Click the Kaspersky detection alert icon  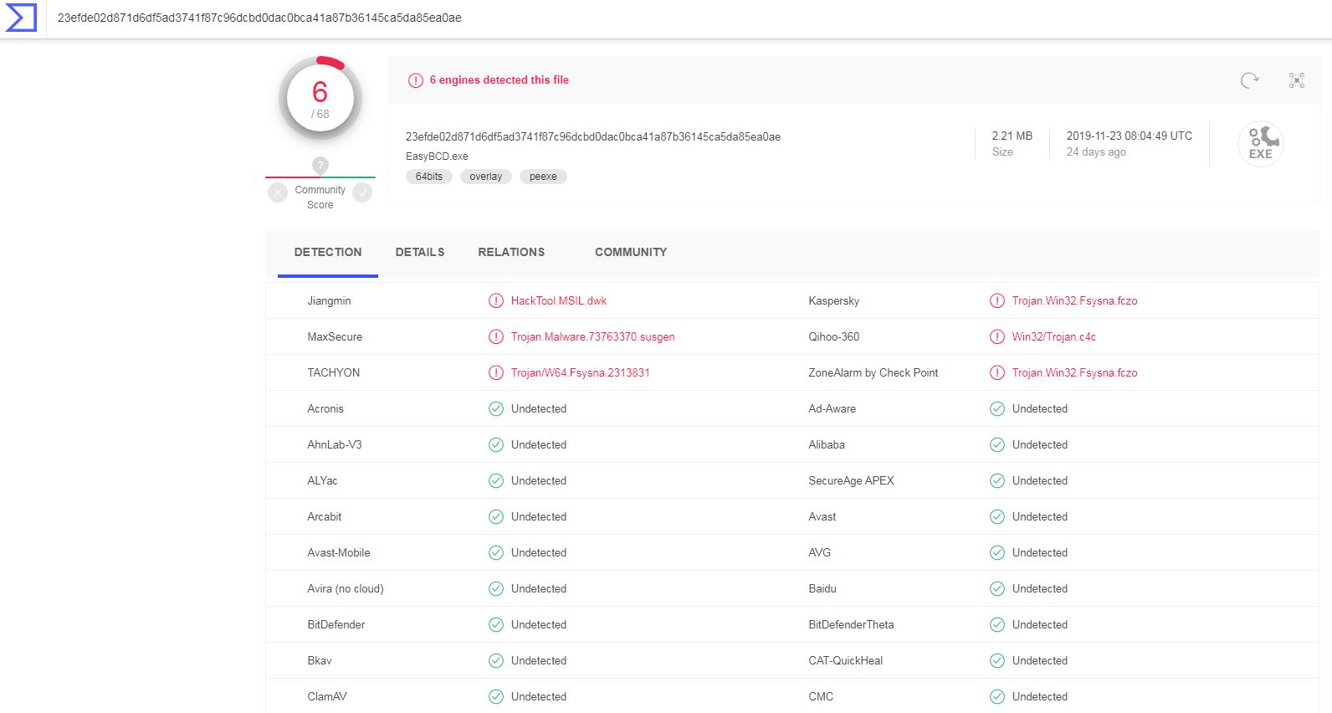[x=997, y=300]
